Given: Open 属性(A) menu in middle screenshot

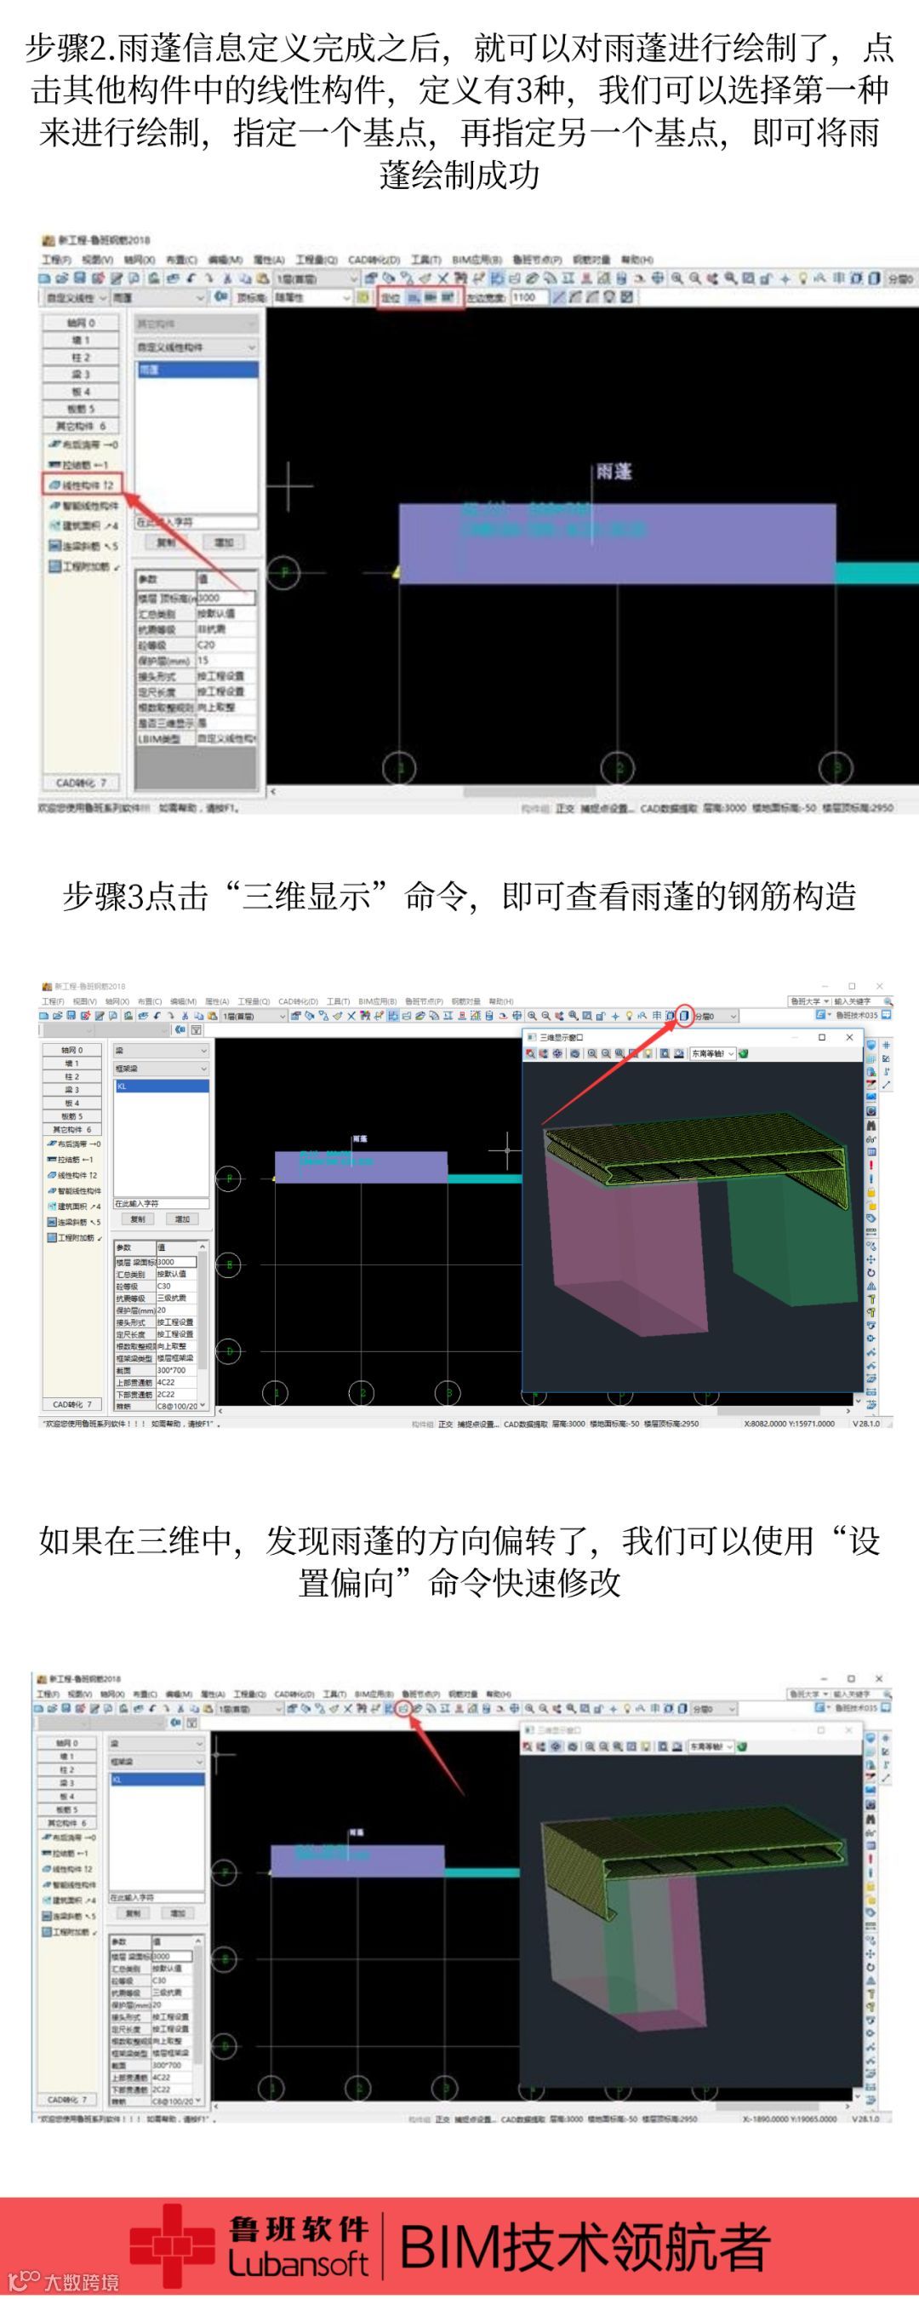Looking at the screenshot, I should click(217, 1001).
